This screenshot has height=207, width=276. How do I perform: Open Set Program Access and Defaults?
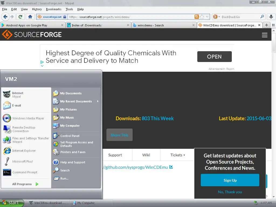tap(76, 144)
